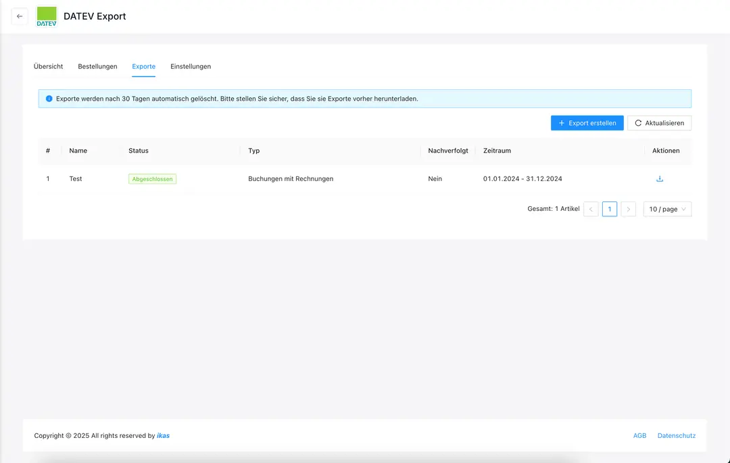Open the AGB link in the footer

click(x=639, y=436)
